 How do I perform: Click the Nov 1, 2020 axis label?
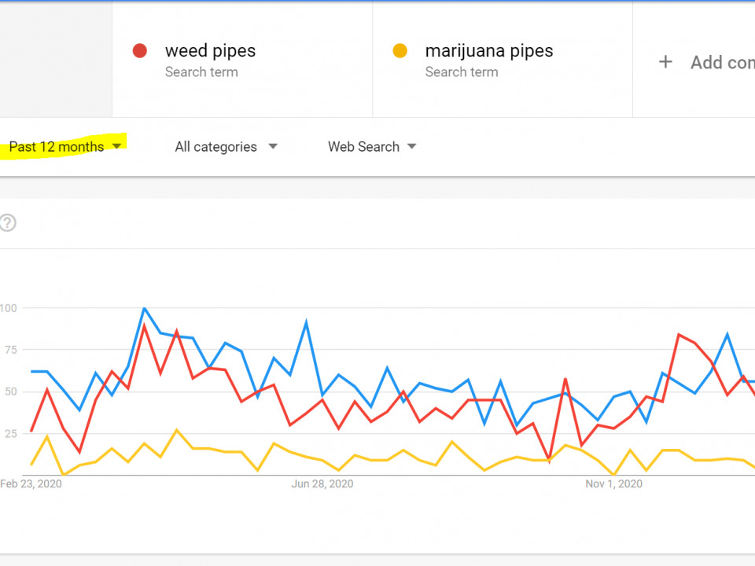613,483
